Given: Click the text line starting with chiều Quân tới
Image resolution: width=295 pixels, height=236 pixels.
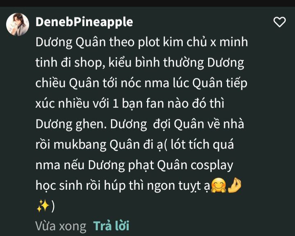Looking at the screenshot, I should [x=141, y=83].
